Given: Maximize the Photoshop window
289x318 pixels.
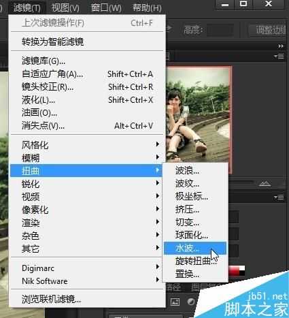Looking at the screenshot, I should point(243,4).
